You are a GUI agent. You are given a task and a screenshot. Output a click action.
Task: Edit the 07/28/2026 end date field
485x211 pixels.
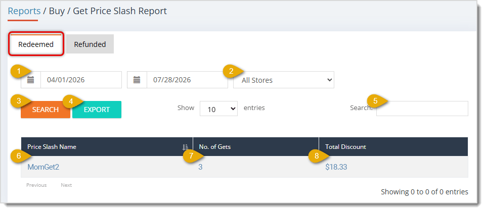(x=187, y=80)
